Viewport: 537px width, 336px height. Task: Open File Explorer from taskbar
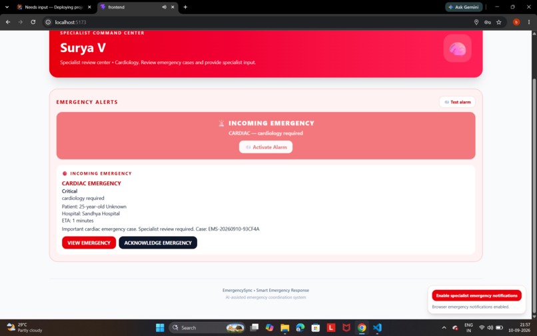(x=285, y=327)
